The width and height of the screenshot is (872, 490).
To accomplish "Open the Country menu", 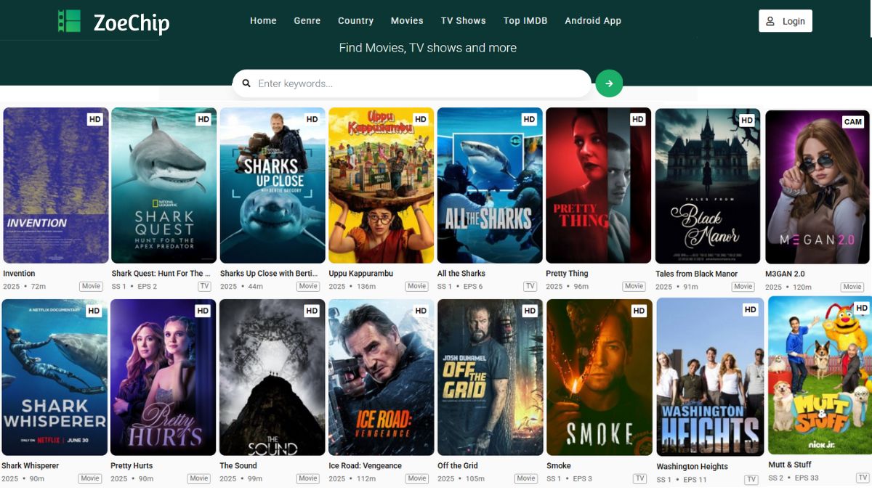I will (x=355, y=20).
